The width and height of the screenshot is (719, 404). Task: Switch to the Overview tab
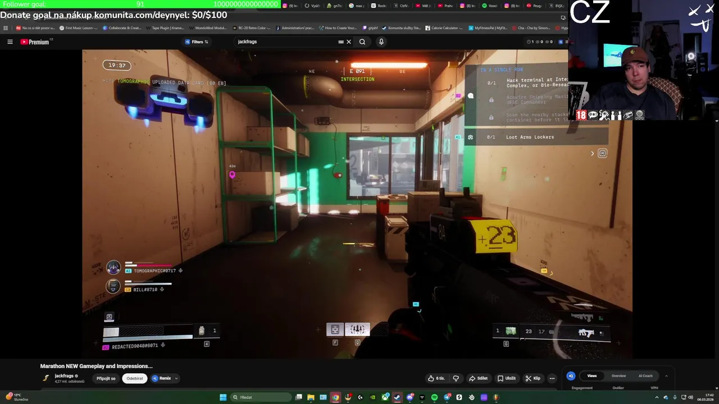pyautogui.click(x=618, y=376)
